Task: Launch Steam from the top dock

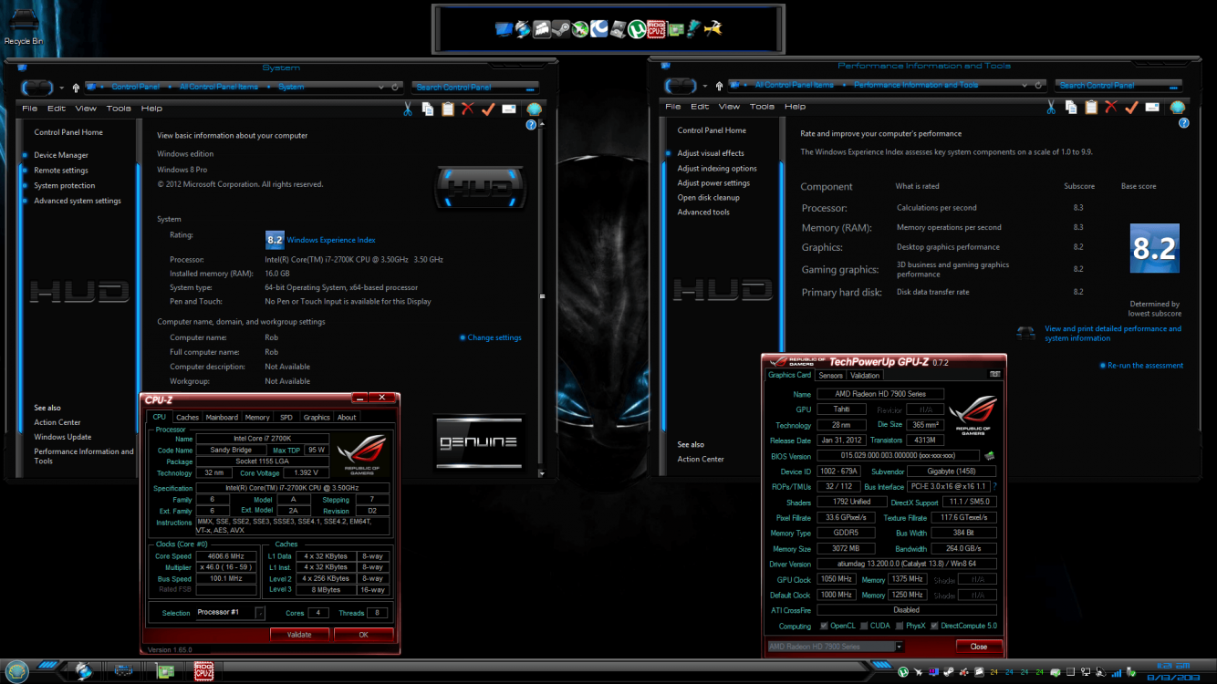Action: coord(561,29)
